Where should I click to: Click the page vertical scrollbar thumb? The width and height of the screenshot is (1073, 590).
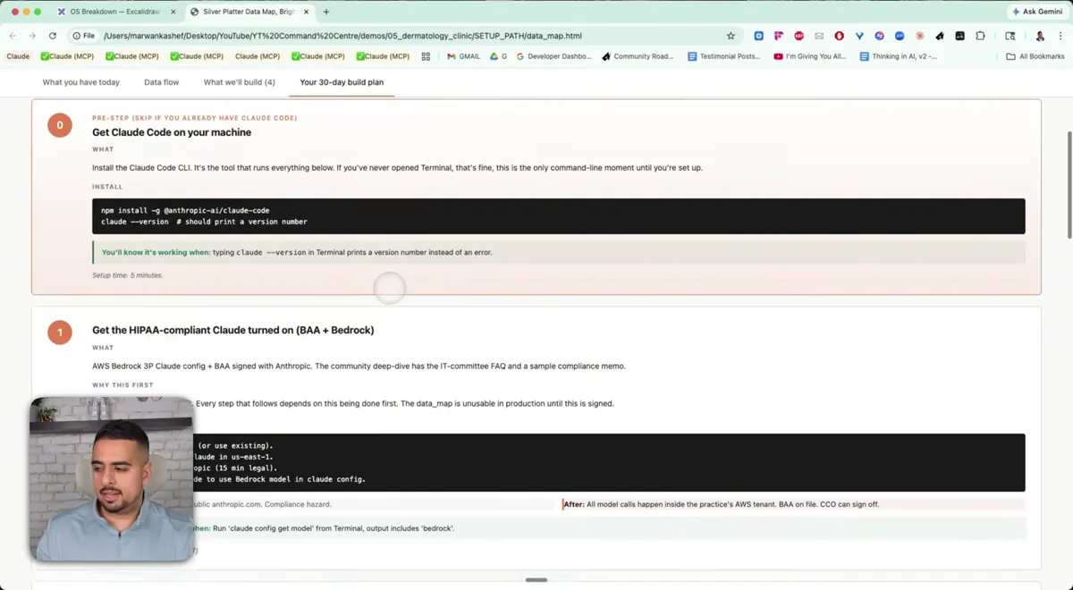pos(1069,183)
